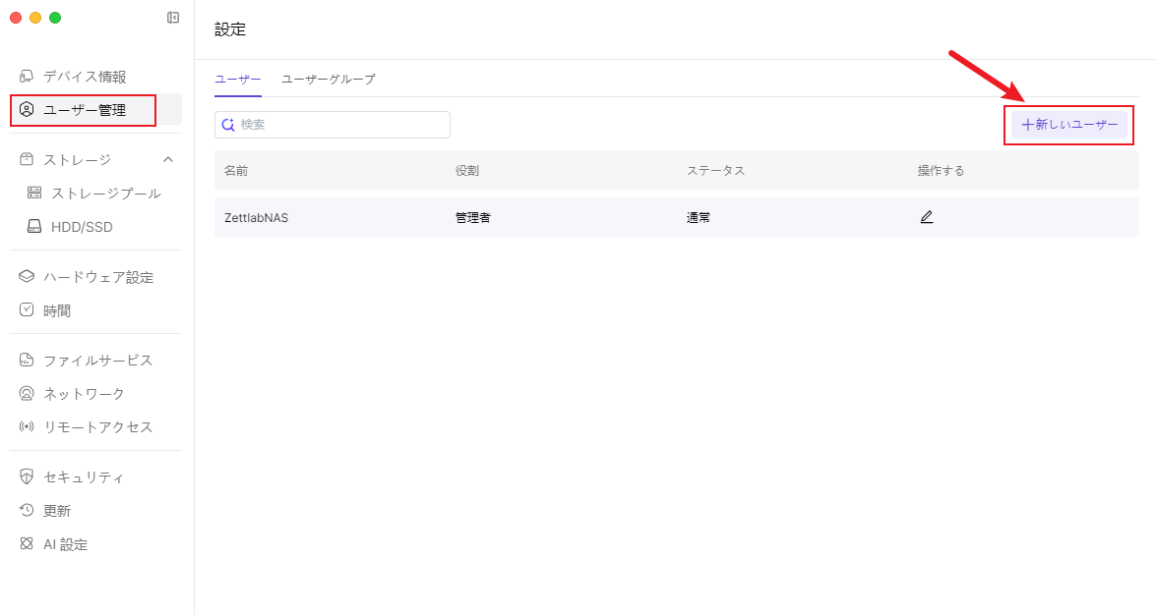This screenshot has width=1156, height=615.
Task: Open 更新 page
Action: tap(57, 511)
